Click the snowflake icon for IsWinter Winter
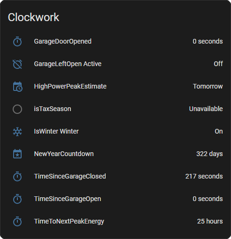The image size is (231, 239). pyautogui.click(x=17, y=132)
